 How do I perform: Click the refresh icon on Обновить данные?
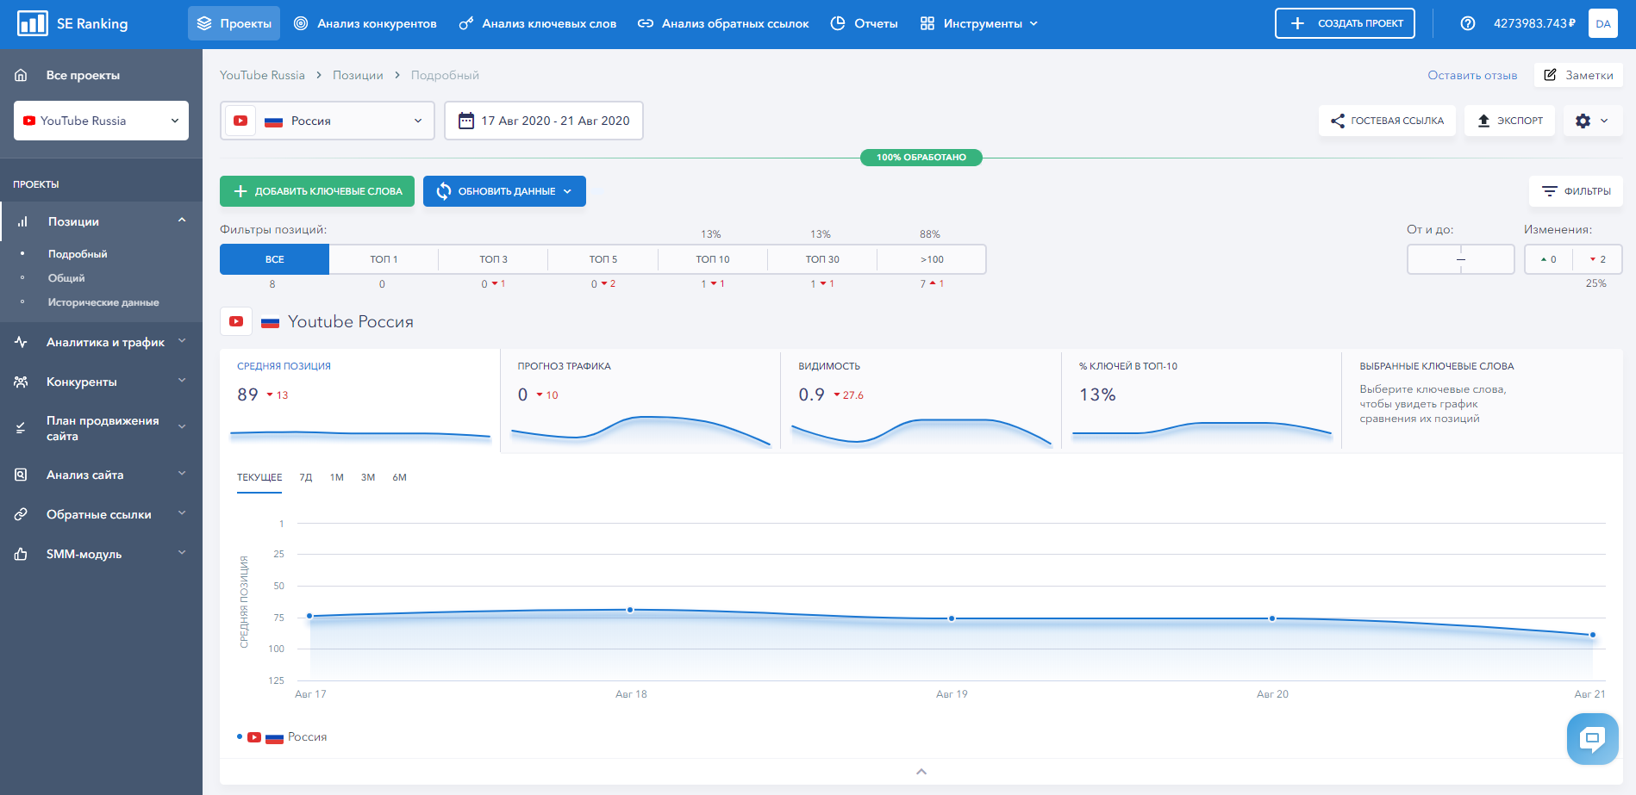443,191
